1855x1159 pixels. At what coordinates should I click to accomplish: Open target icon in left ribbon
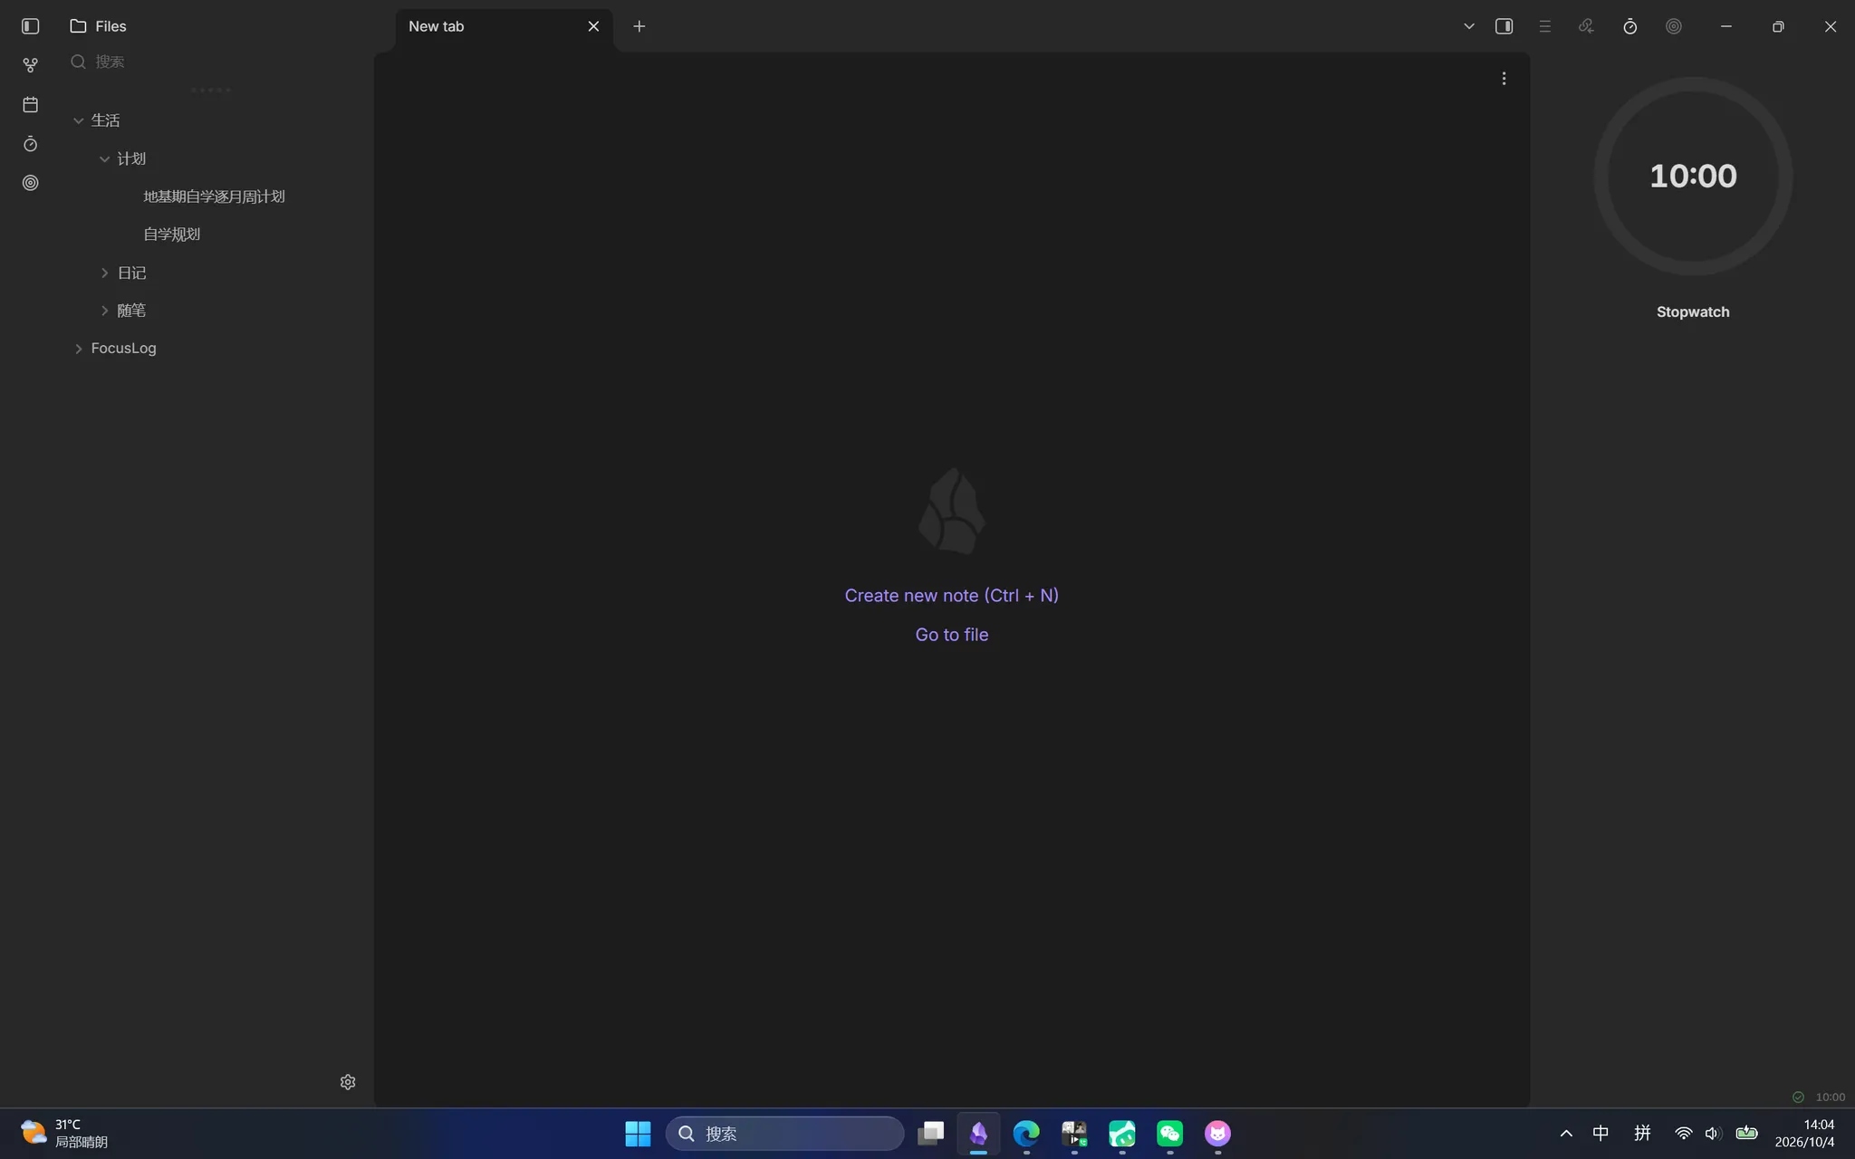(30, 182)
